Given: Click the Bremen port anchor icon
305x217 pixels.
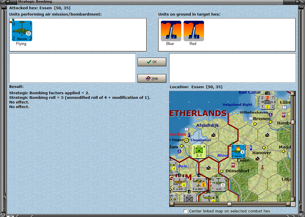Looking at the screenshot, I should tap(251, 118).
